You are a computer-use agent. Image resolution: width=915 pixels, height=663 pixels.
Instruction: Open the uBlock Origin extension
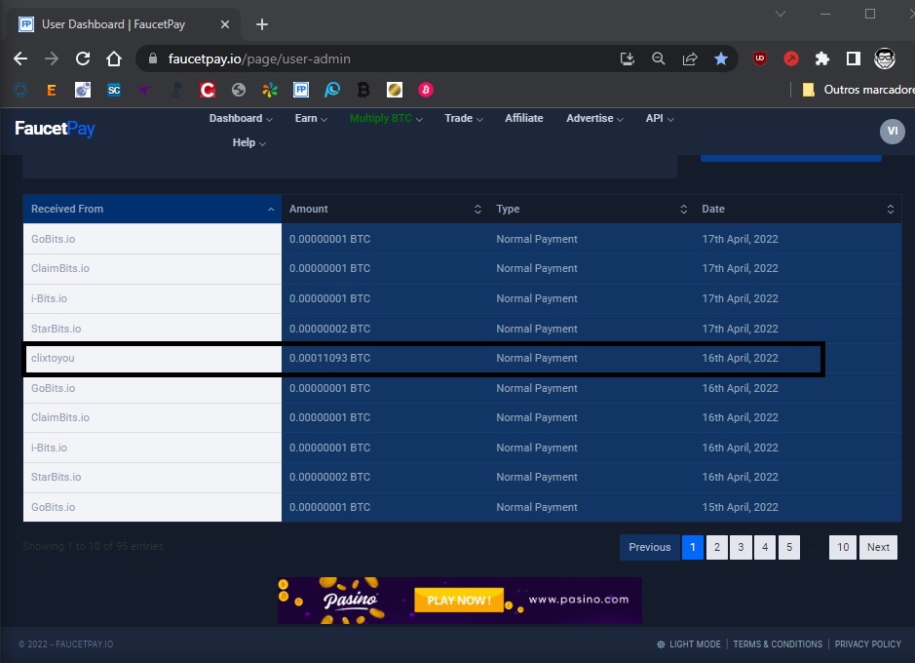pos(760,58)
